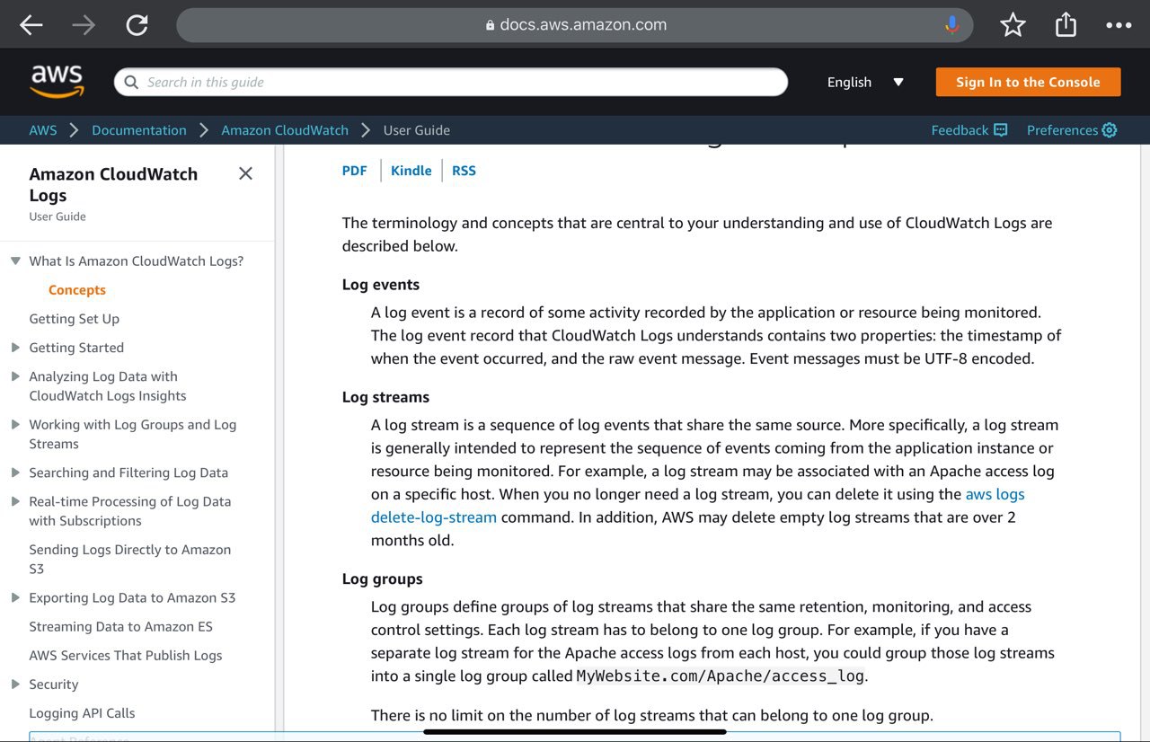1150x742 pixels.
Task: Click Sign In to the Console button
Action: tap(1028, 82)
